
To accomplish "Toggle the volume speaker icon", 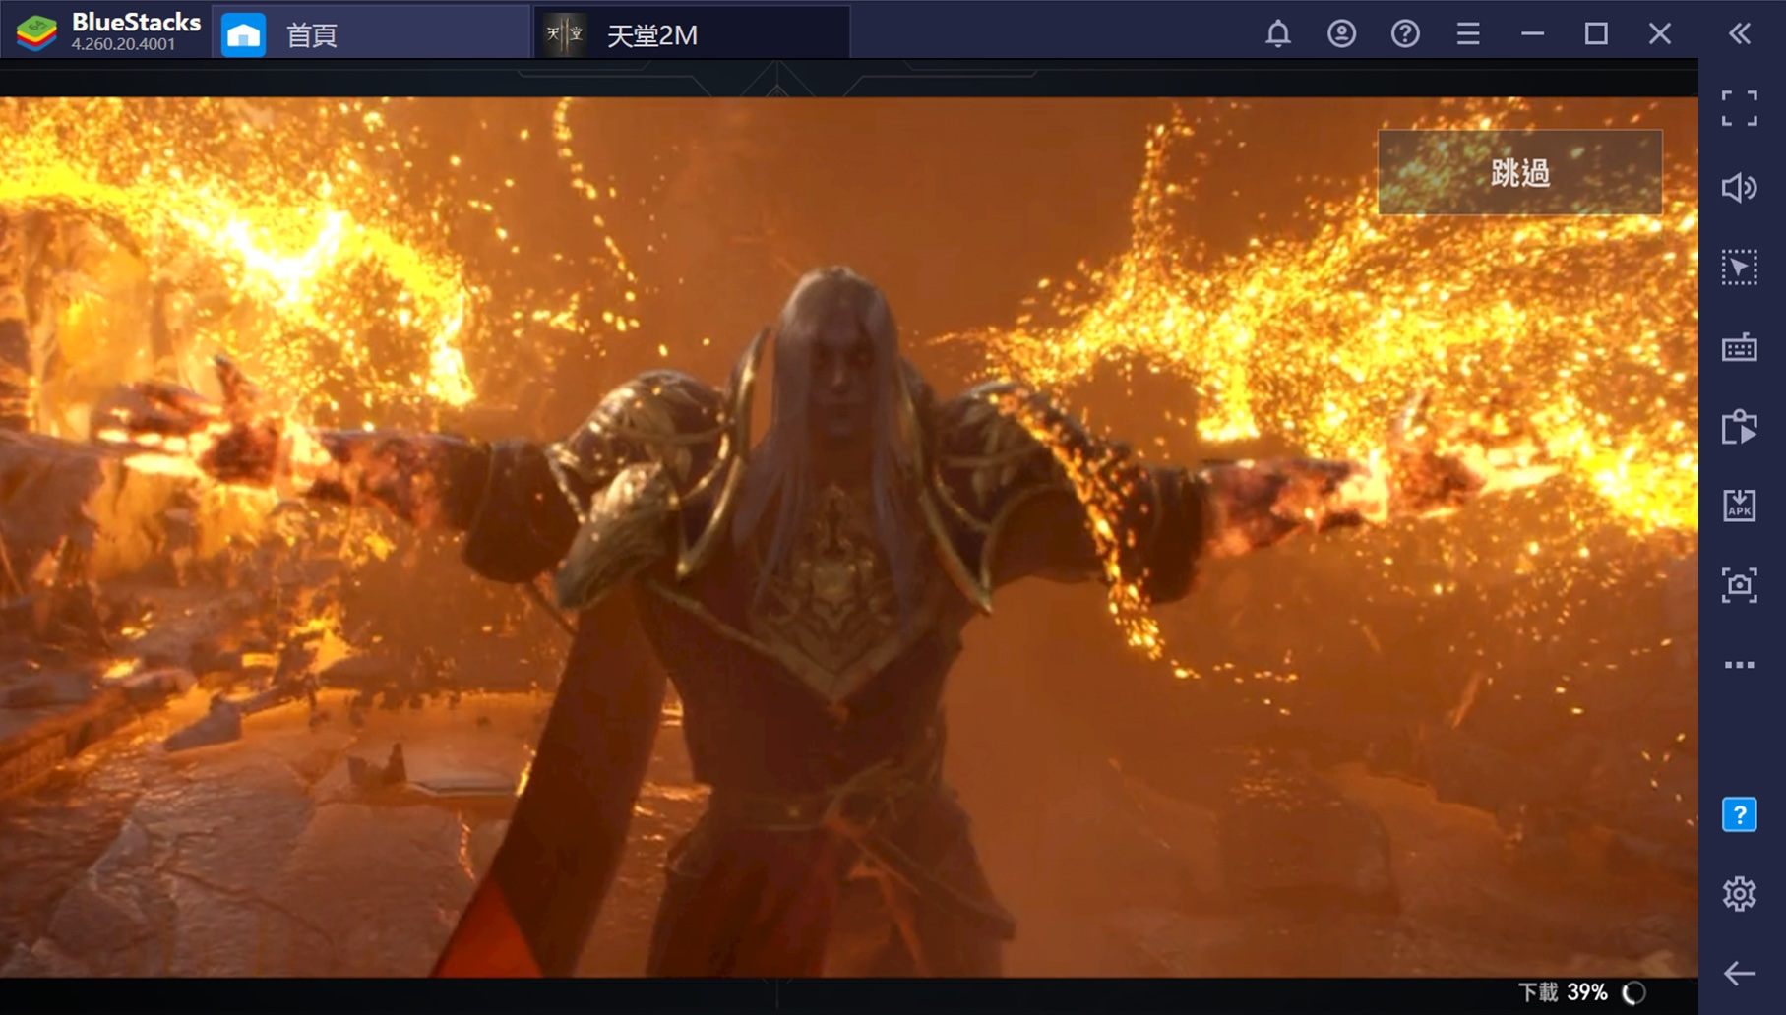I will tap(1740, 187).
